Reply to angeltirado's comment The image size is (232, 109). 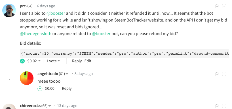pos(67,88)
